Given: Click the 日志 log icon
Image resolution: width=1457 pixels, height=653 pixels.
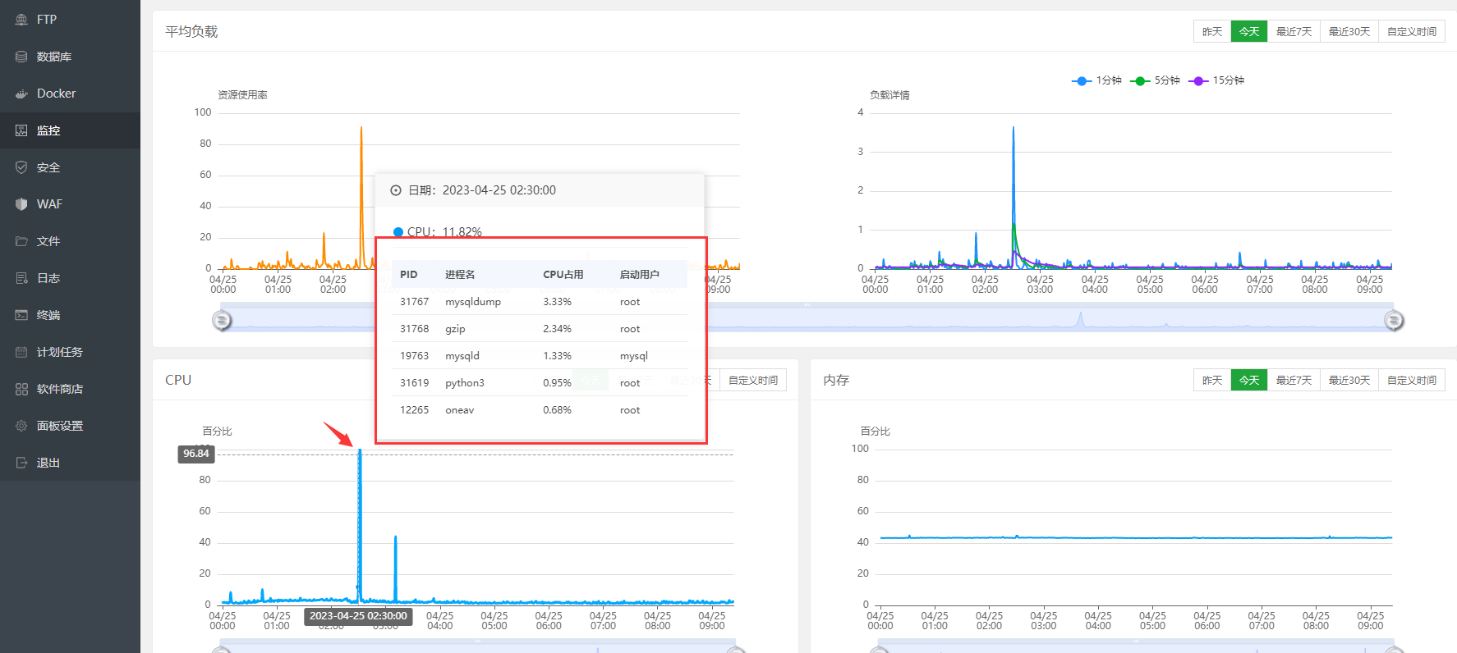Looking at the screenshot, I should (21, 278).
